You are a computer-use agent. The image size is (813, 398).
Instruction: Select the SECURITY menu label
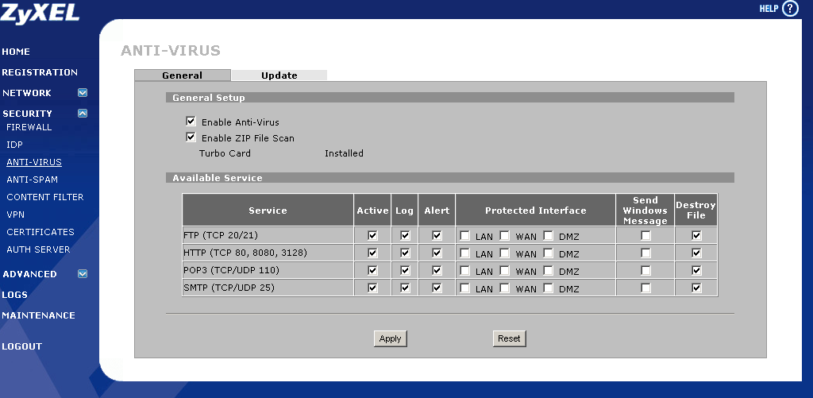pos(28,114)
